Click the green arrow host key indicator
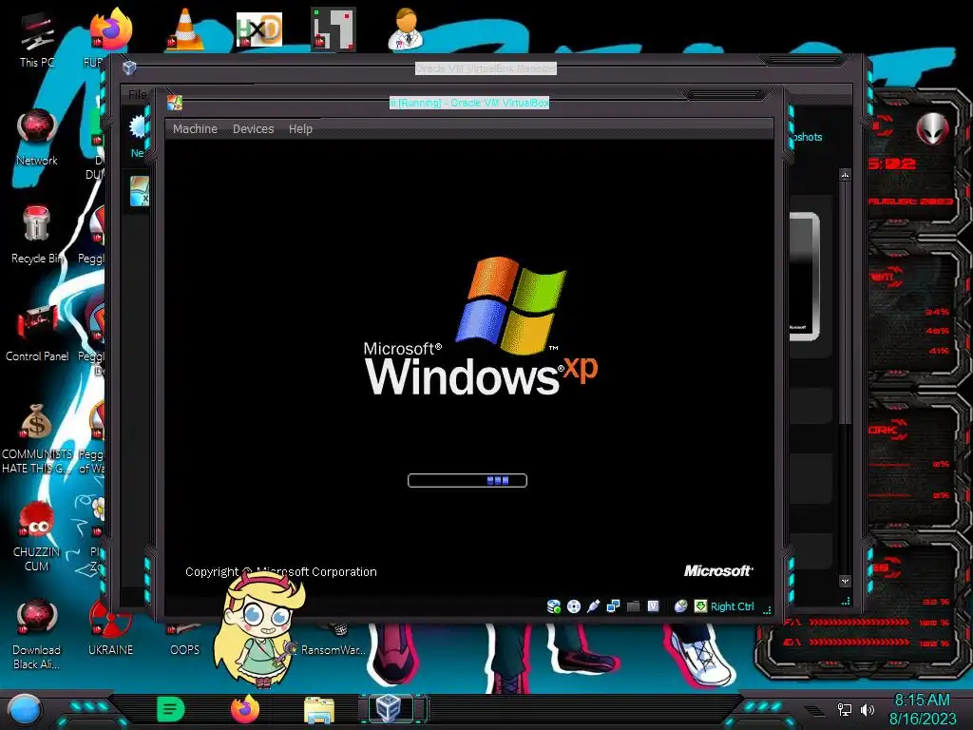The image size is (973, 730). pyautogui.click(x=700, y=605)
